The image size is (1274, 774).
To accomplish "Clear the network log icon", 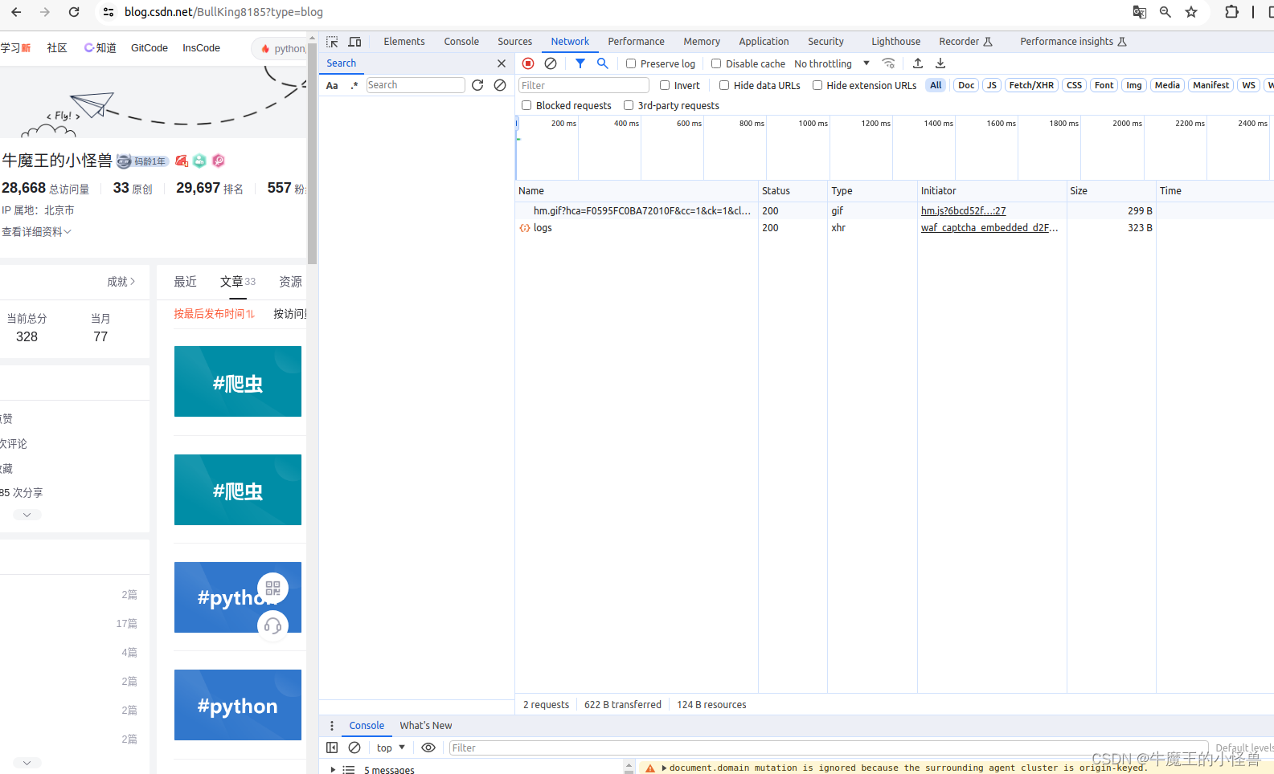I will tap(551, 63).
